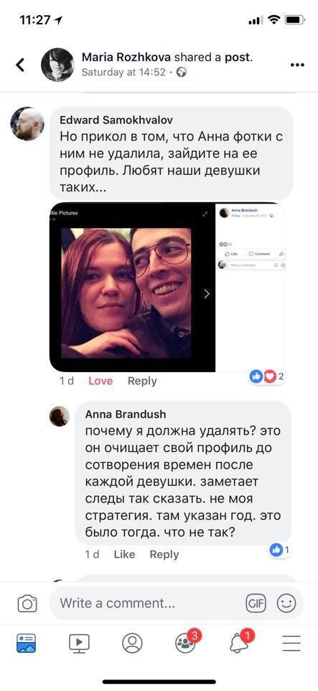Open Maria Rozhkova's profile name link
318x691 pixels.
(x=126, y=58)
